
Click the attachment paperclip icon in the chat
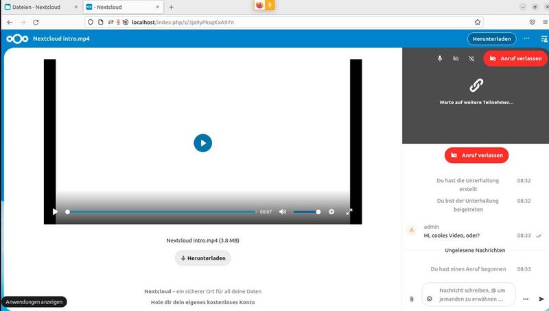[411, 299]
